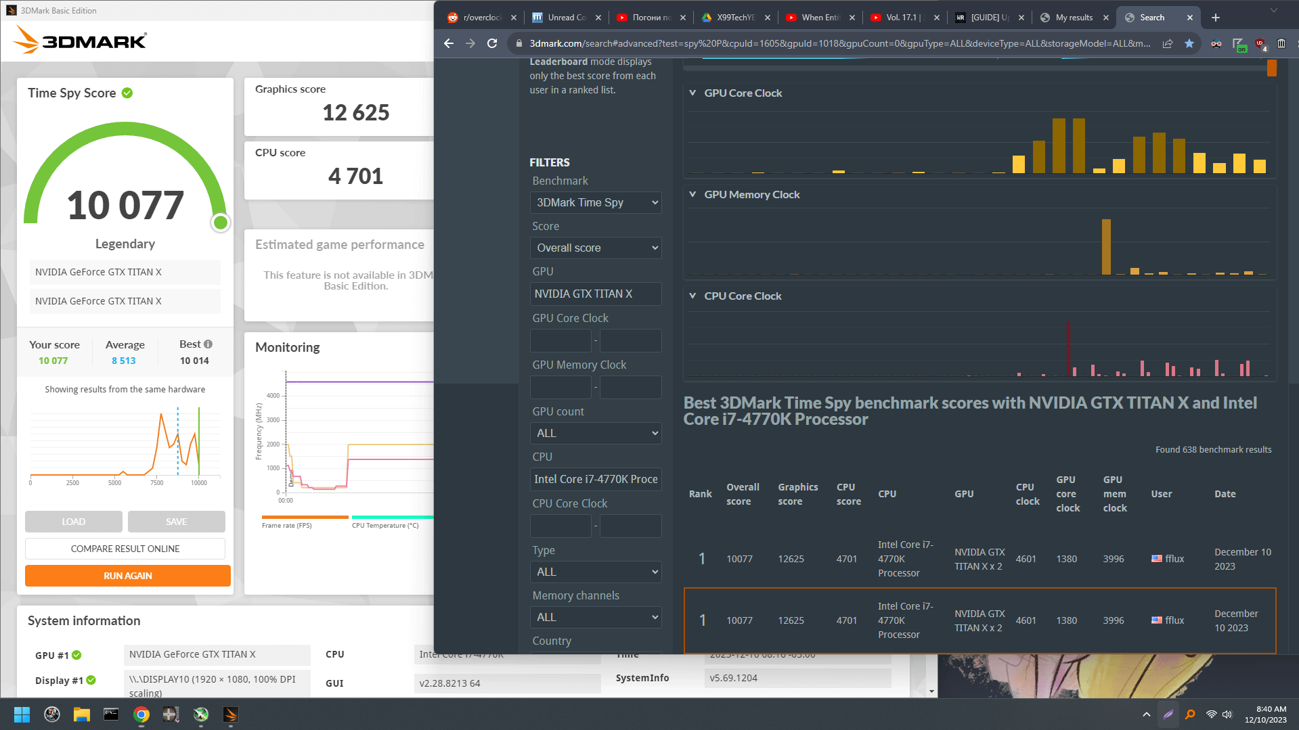Close the 'My results' browser tab
Screen dimensions: 1299x730
click(x=1106, y=18)
